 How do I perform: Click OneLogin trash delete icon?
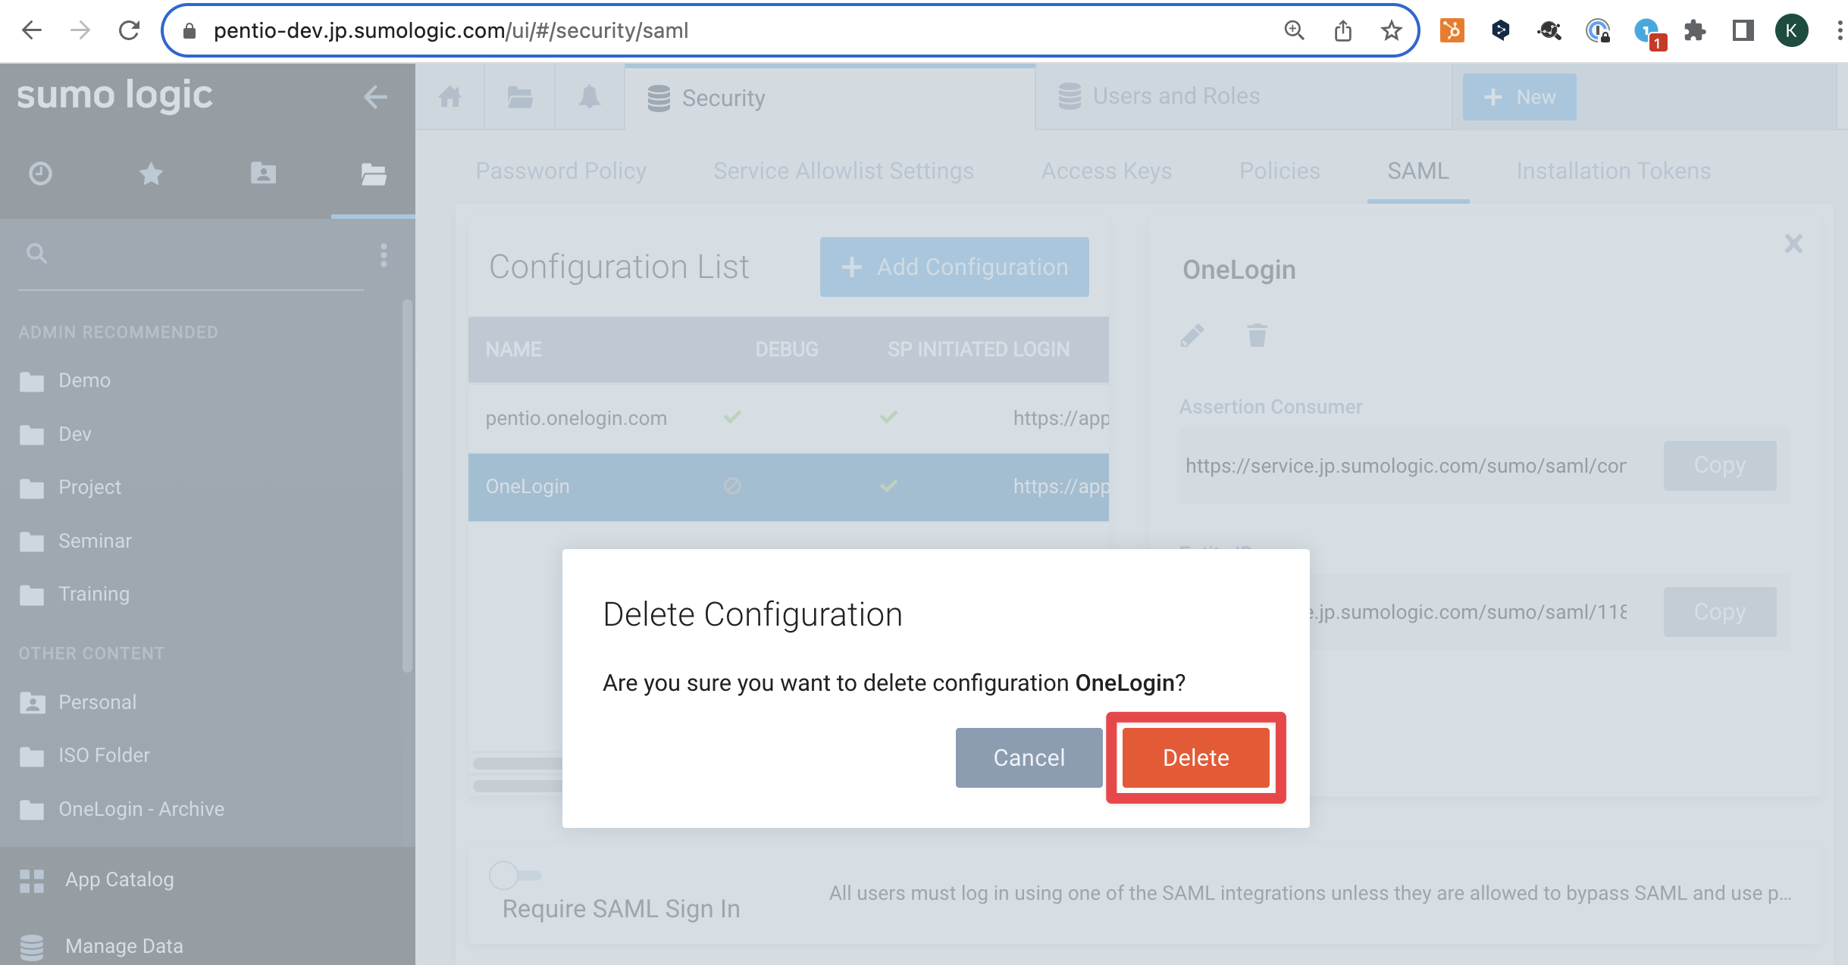1257,335
